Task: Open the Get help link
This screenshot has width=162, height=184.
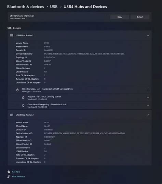Action: [x=16, y=172]
